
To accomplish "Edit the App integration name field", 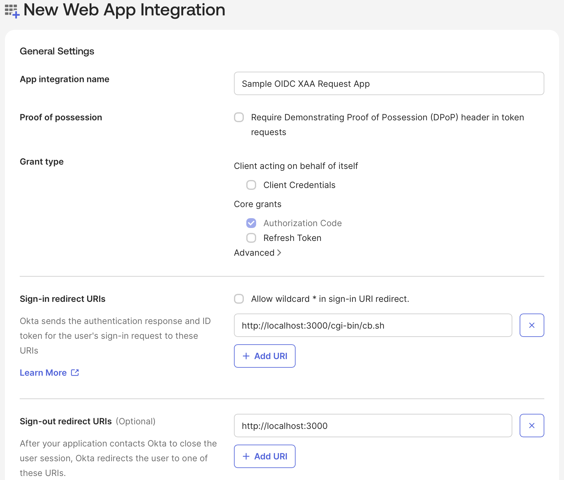I will [389, 83].
